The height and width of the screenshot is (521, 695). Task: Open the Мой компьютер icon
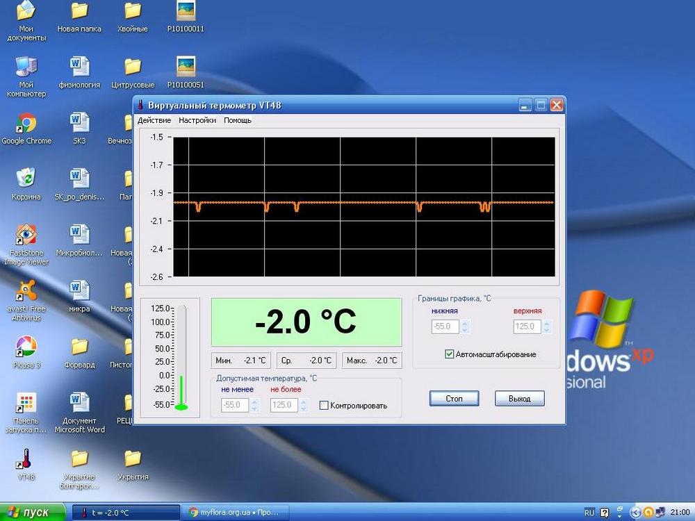[x=26, y=67]
